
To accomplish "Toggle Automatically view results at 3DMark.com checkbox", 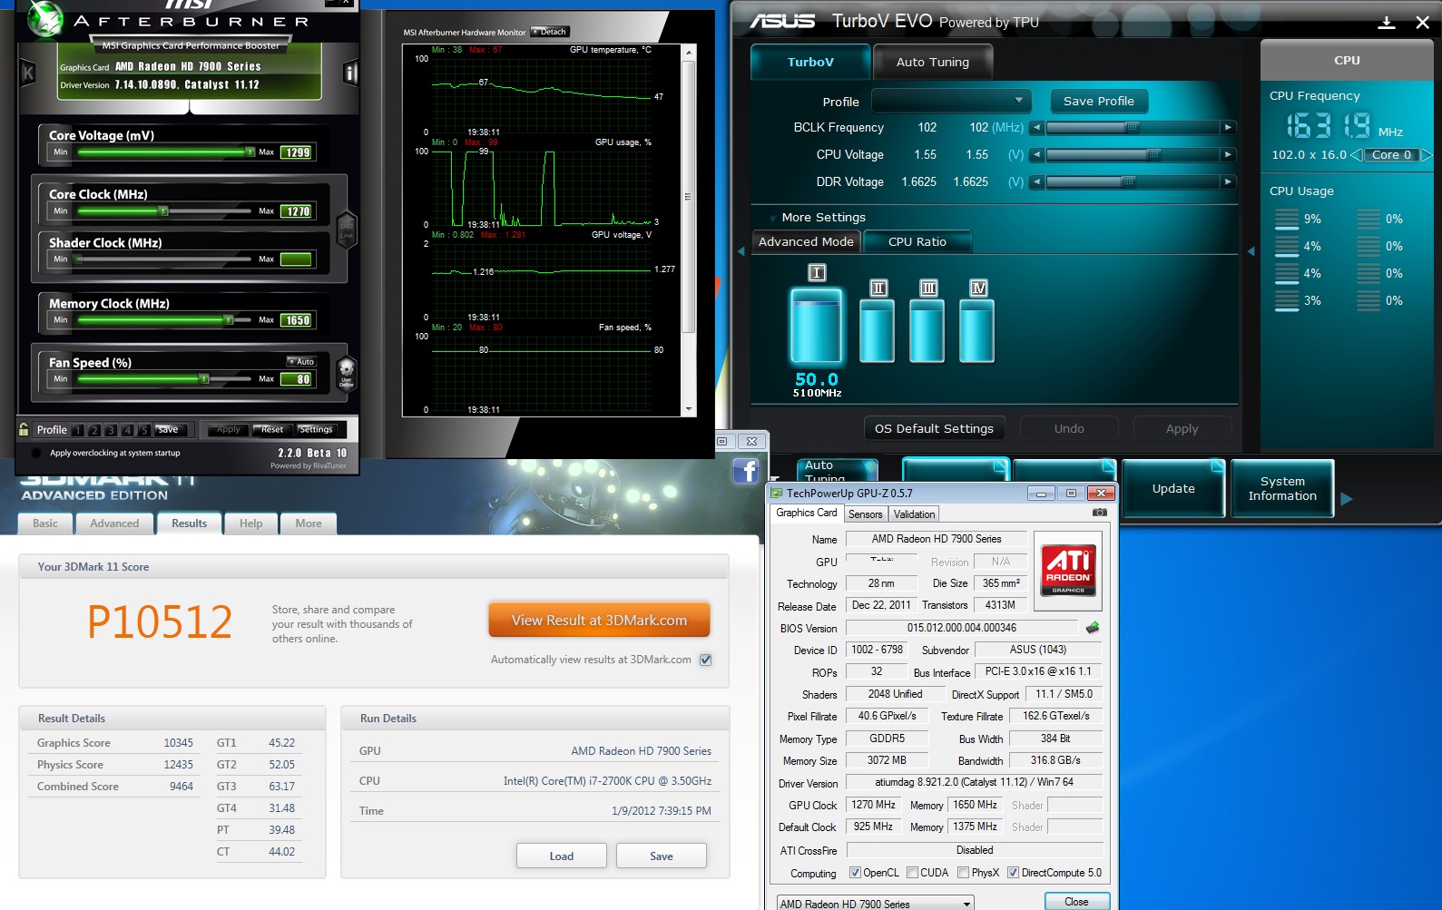I will (x=706, y=660).
